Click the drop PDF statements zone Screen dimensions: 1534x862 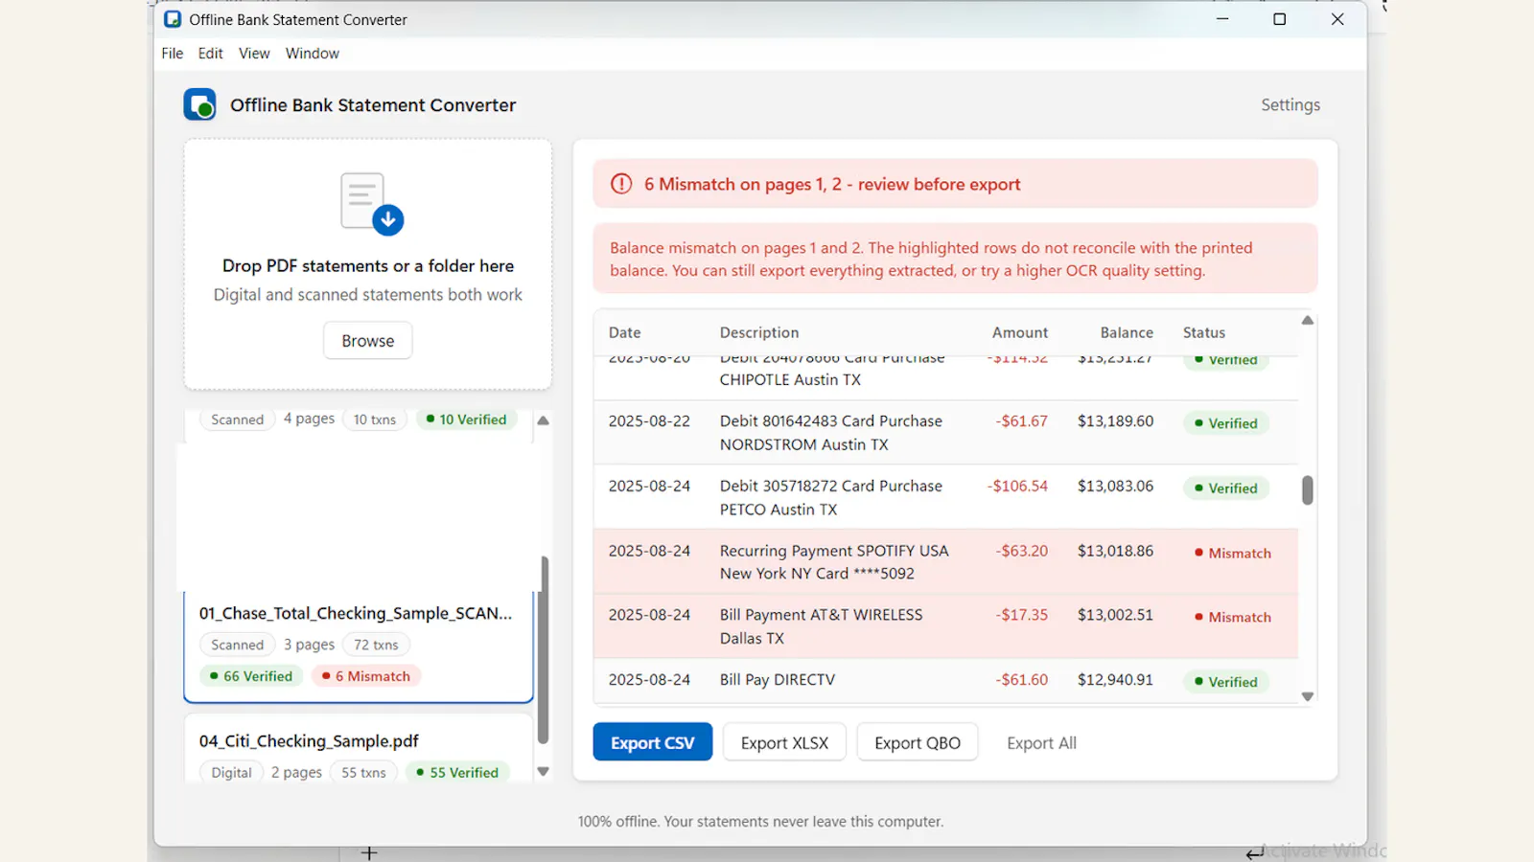(x=368, y=264)
